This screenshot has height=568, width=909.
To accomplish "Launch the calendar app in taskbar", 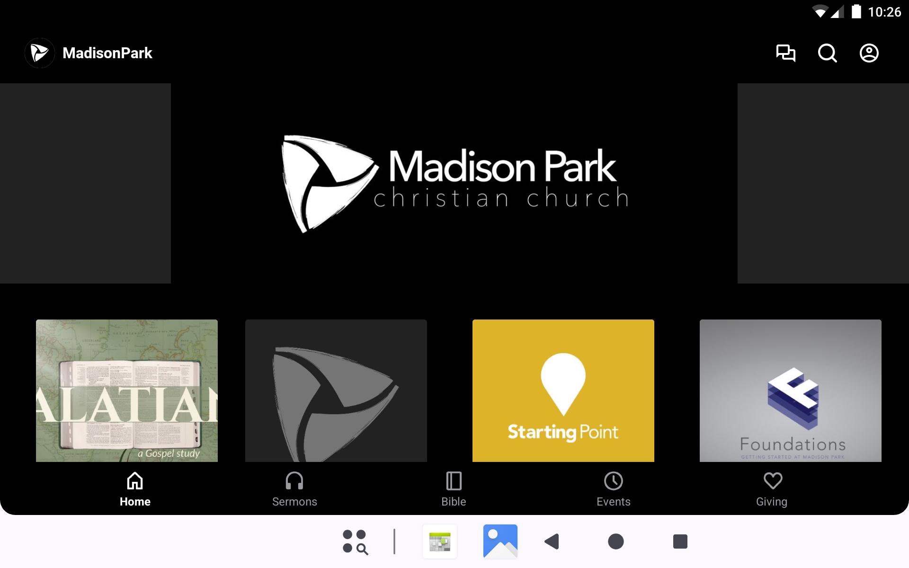I will (x=440, y=541).
